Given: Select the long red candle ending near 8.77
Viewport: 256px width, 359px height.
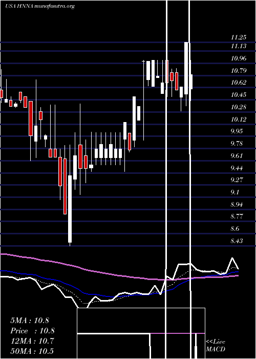Looking at the screenshot, I should pyautogui.click(x=65, y=186).
